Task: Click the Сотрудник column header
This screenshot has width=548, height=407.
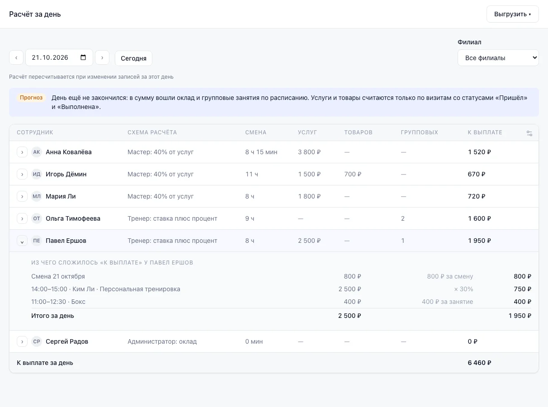Action: pos(35,133)
